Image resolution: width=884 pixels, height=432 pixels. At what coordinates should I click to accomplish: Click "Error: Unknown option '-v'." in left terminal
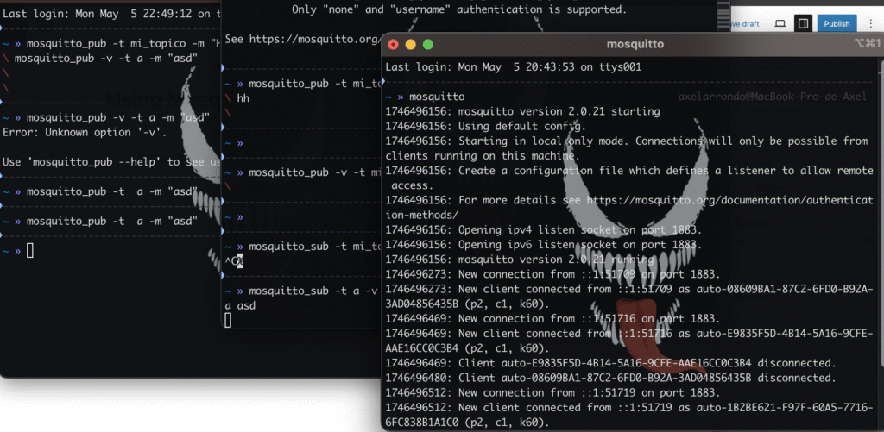click(x=85, y=133)
